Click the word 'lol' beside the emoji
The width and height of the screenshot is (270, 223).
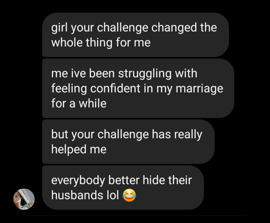click(x=113, y=195)
